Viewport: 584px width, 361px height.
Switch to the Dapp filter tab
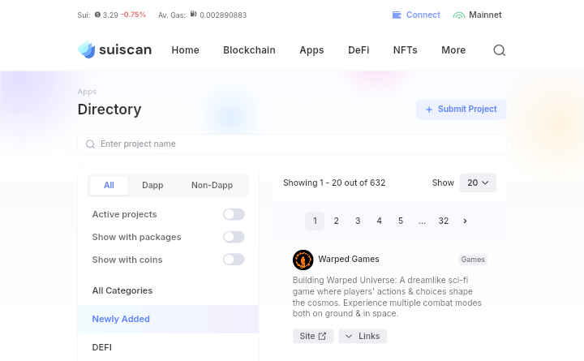(x=152, y=185)
